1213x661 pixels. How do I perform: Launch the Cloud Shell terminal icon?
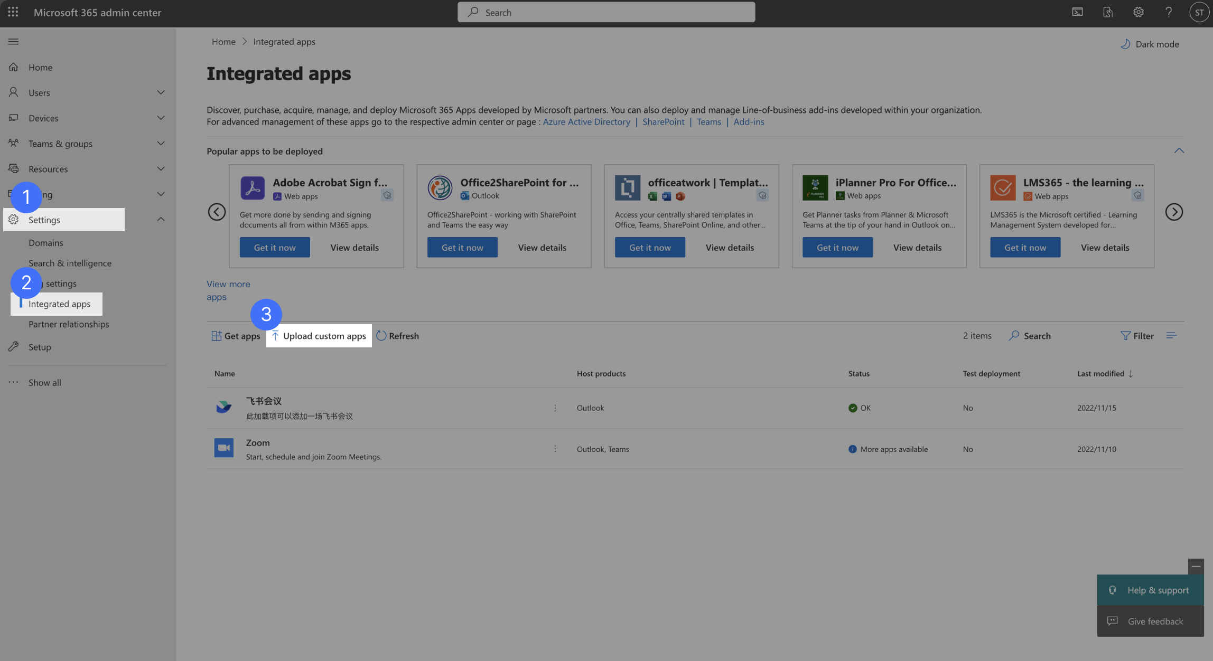1078,12
